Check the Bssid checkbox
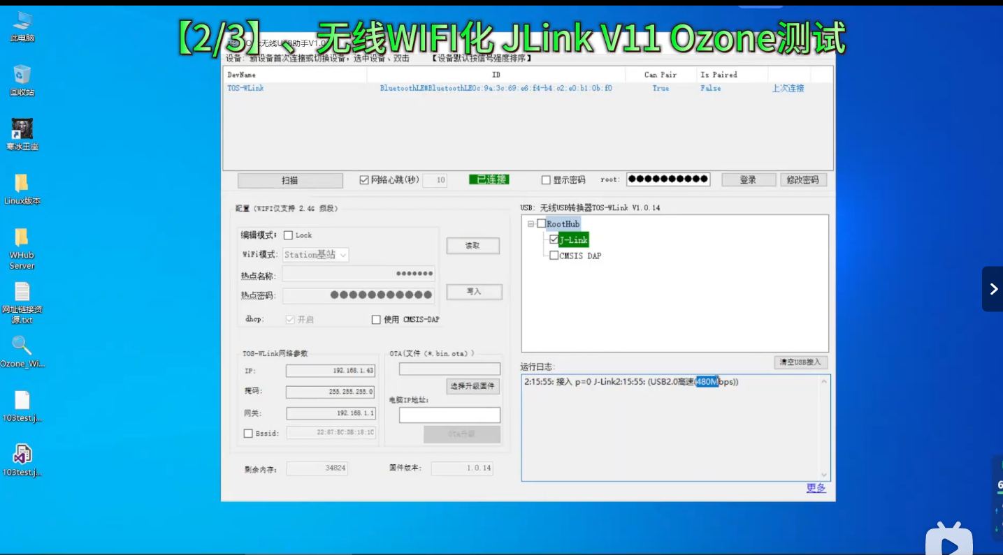The height and width of the screenshot is (555, 1003). 248,434
